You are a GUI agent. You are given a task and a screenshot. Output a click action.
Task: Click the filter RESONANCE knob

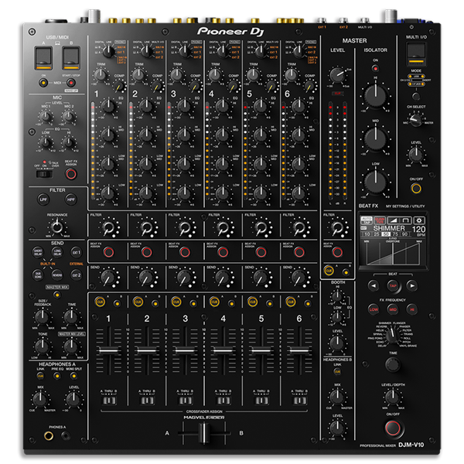pyautogui.click(x=57, y=227)
